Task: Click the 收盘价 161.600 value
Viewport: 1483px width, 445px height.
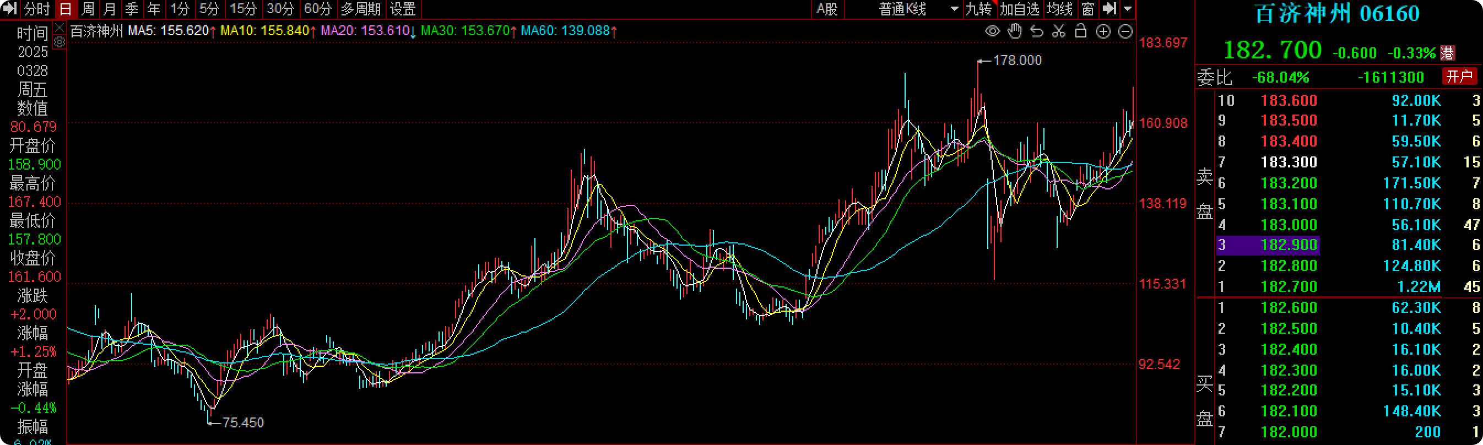Action: pyautogui.click(x=34, y=277)
